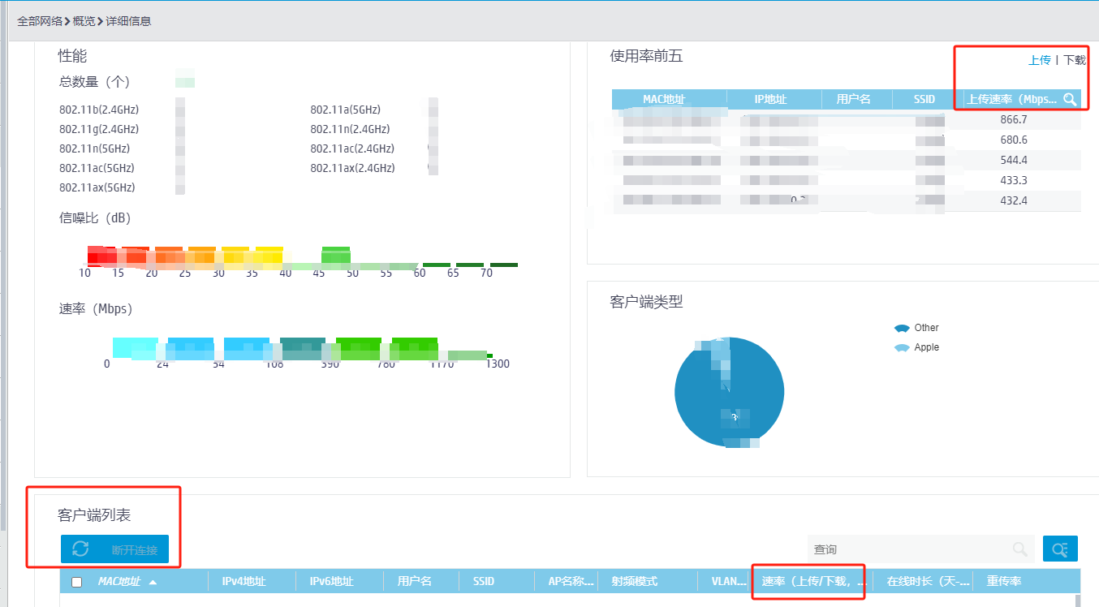Tick select-all checkbox in client list header
This screenshot has height=607, width=1099.
[77, 582]
